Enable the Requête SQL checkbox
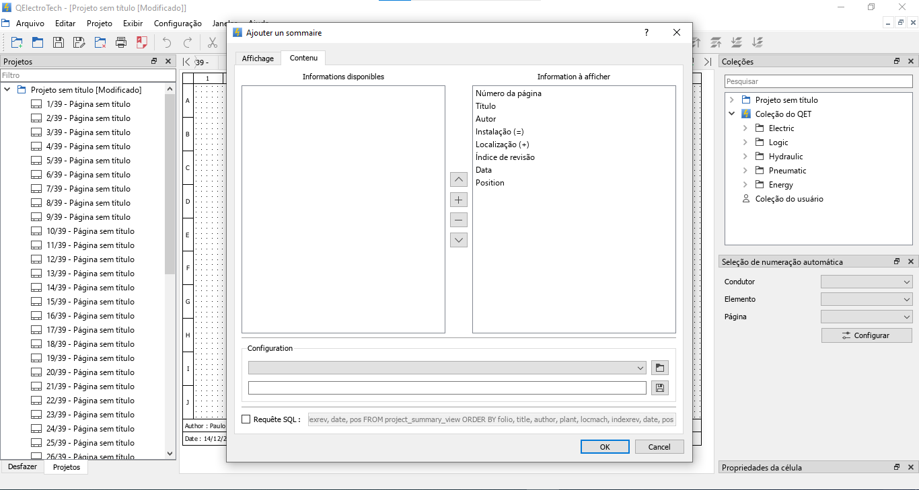919x490 pixels. 246,419
